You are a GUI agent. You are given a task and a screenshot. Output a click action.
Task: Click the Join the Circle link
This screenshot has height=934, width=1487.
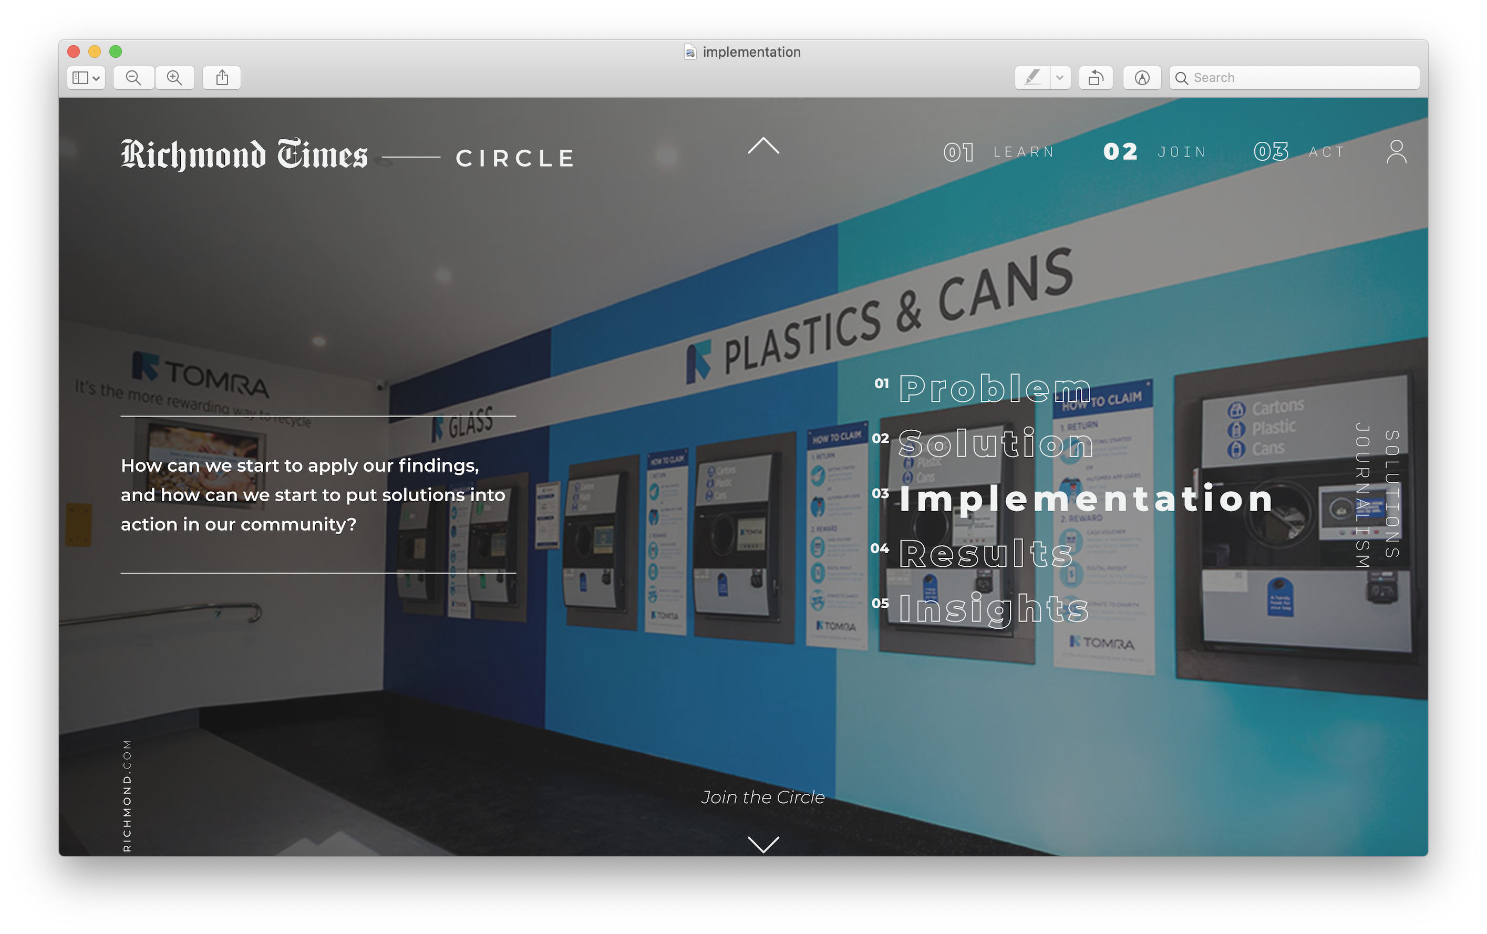click(763, 797)
